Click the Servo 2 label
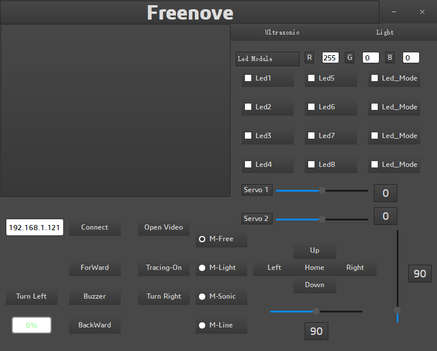Viewport: 437px width, 351px height. click(x=256, y=219)
